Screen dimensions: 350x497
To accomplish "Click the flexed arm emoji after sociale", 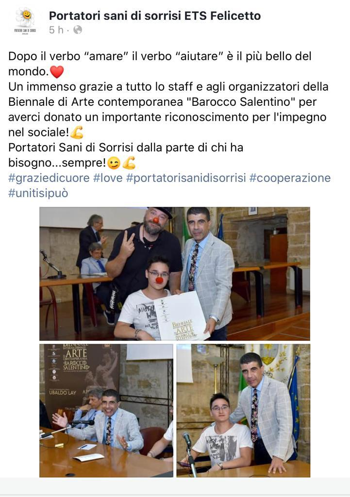I will coord(77,132).
